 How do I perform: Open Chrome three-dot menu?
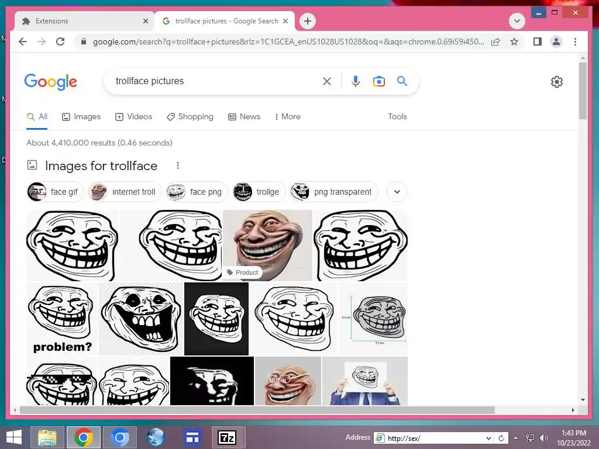click(576, 42)
